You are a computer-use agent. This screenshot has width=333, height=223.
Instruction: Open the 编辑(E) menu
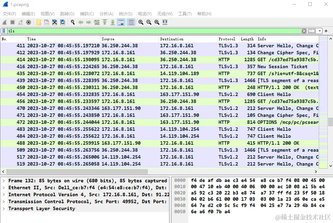(x=28, y=14)
